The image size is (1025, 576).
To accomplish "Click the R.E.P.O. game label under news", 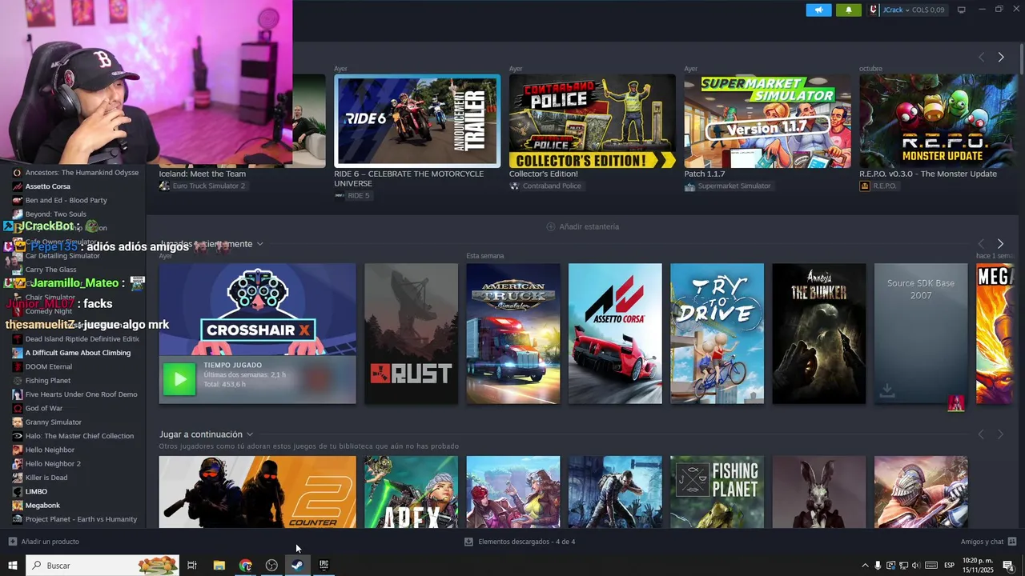I will pyautogui.click(x=884, y=186).
